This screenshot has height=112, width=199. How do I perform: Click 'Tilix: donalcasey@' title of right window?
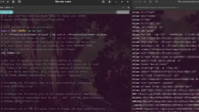coord(188,2)
